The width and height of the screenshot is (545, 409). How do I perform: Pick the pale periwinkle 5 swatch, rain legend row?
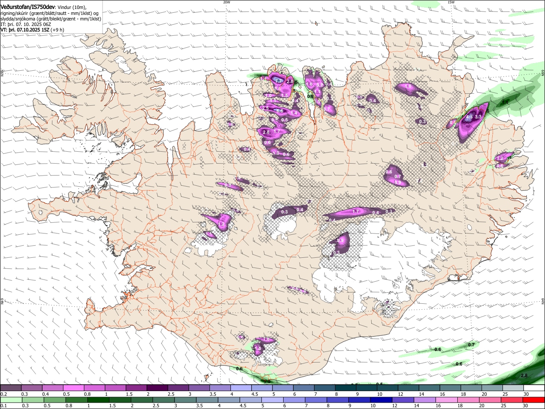pyautogui.click(x=272, y=400)
